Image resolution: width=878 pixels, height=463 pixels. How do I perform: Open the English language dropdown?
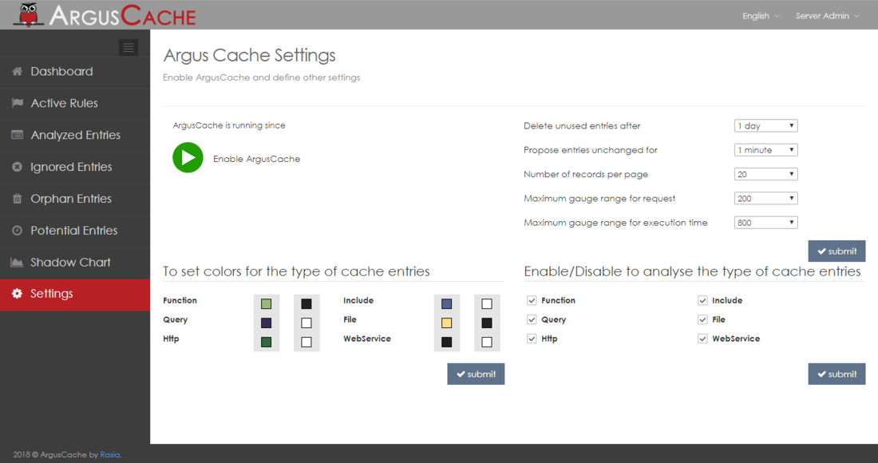[761, 16]
